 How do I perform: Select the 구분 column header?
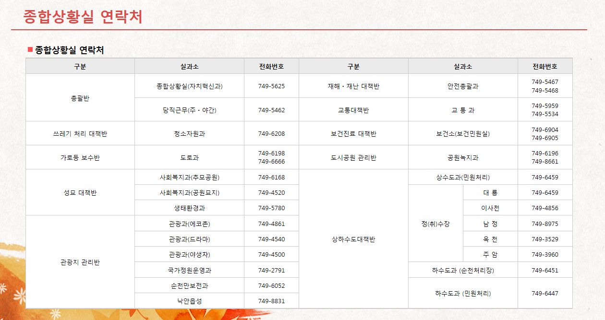(80, 66)
